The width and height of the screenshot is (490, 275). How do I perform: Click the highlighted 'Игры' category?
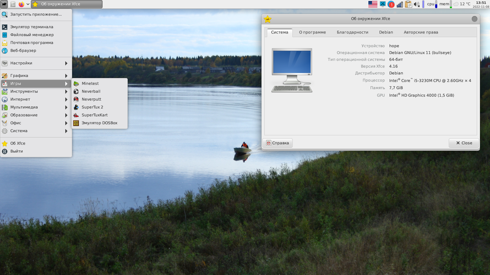tap(36, 84)
